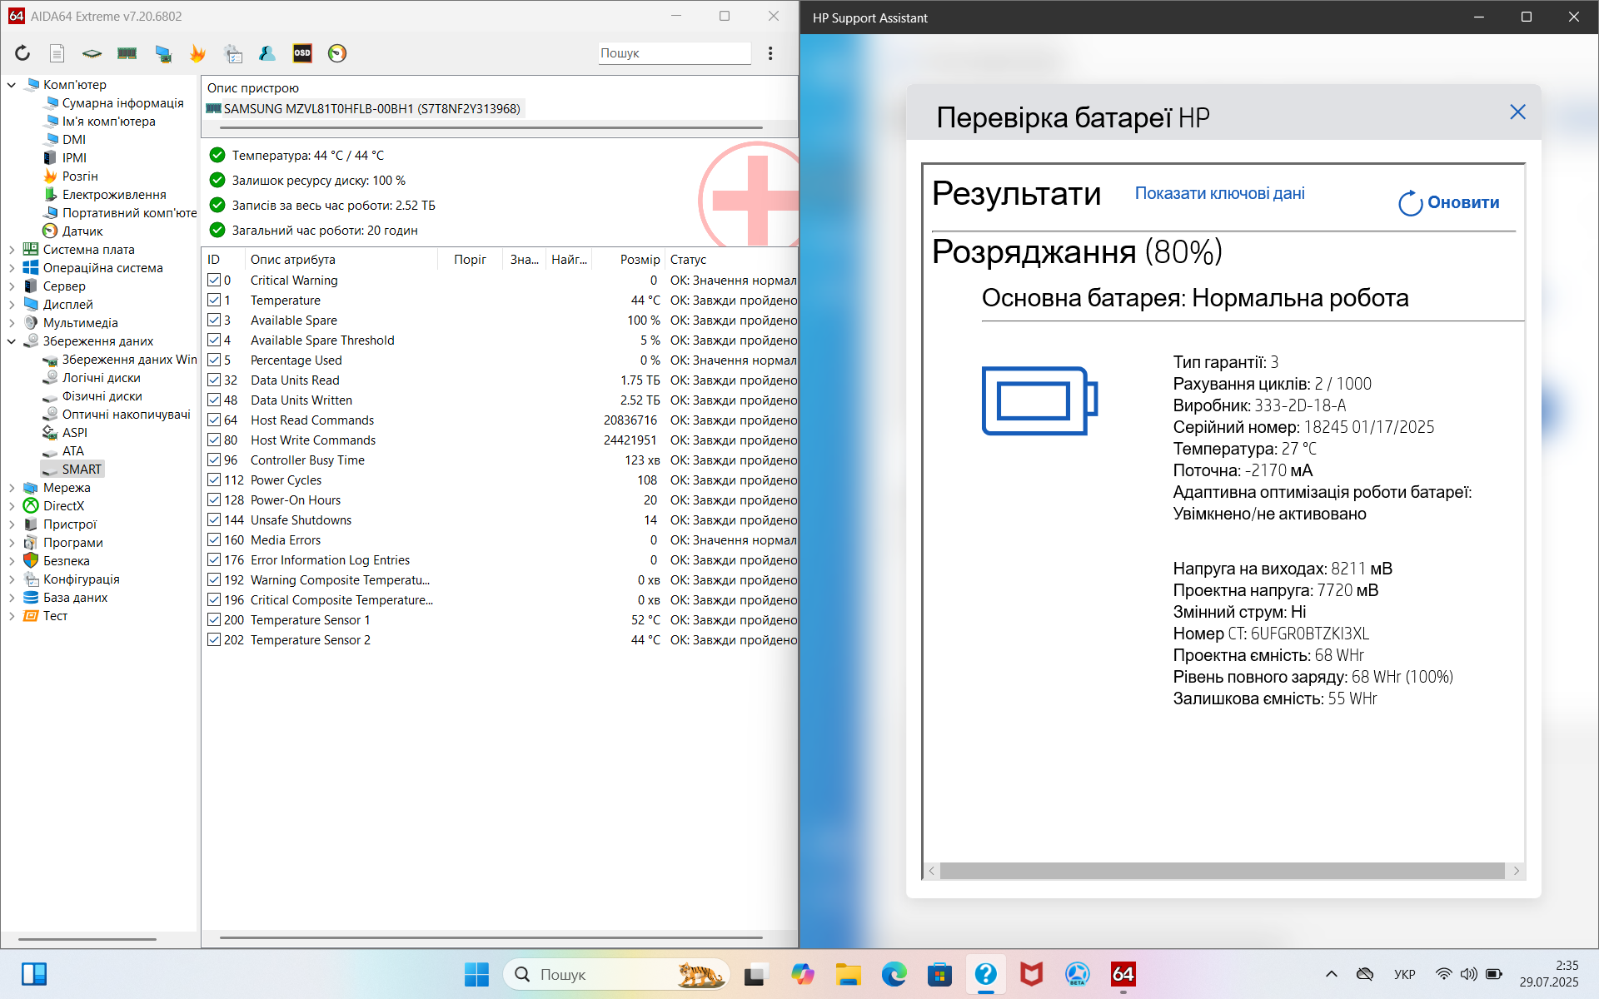Click the AIDA64 attribute list horizontal scrollbar
Viewport: 1599px width, 999px height.
[x=491, y=938]
